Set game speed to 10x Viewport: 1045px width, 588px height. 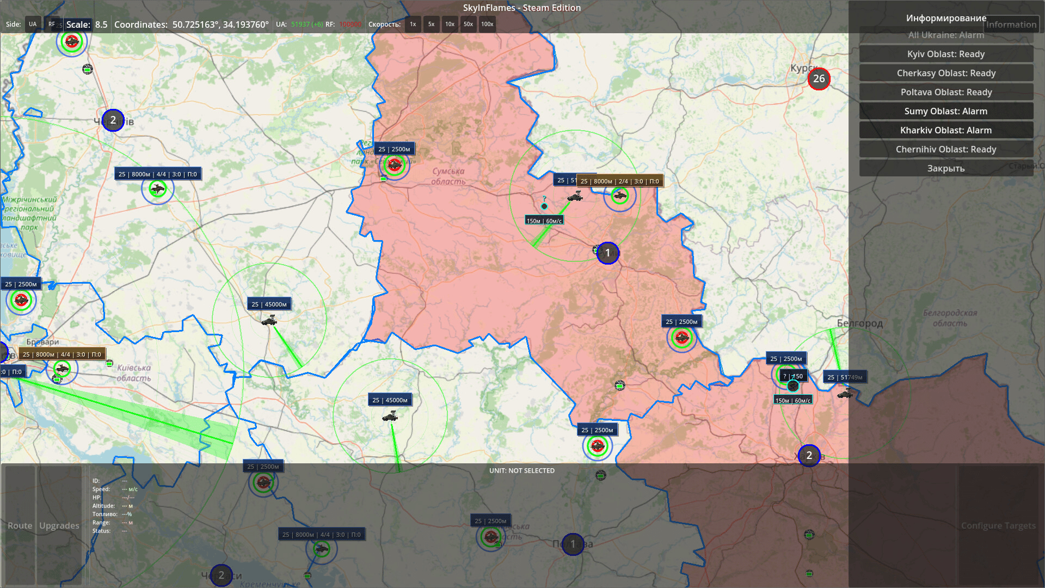pos(450,24)
